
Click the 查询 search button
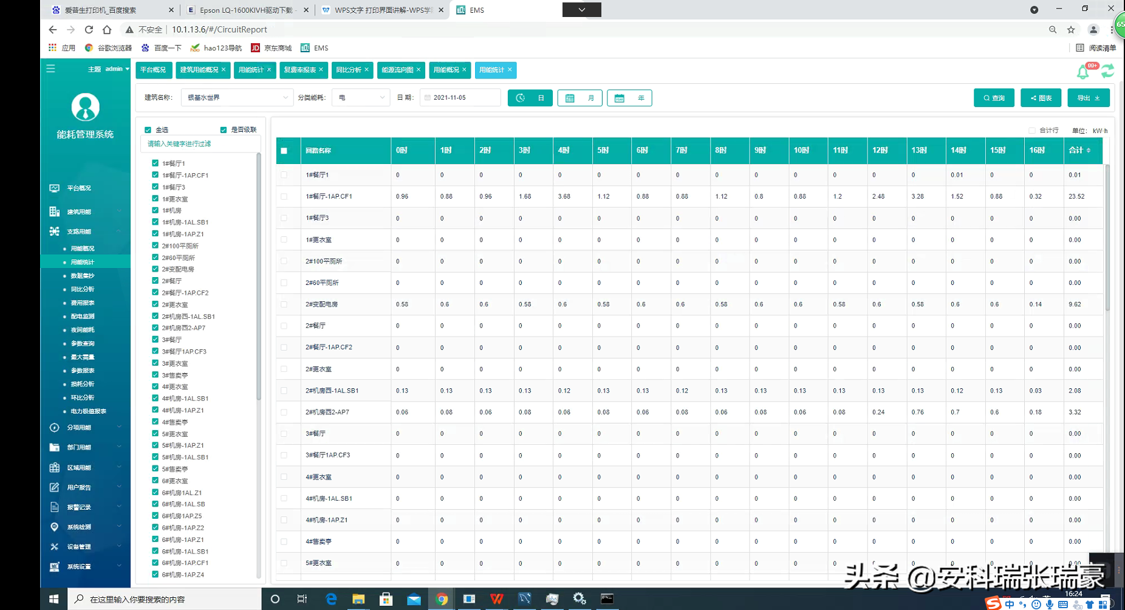994,98
